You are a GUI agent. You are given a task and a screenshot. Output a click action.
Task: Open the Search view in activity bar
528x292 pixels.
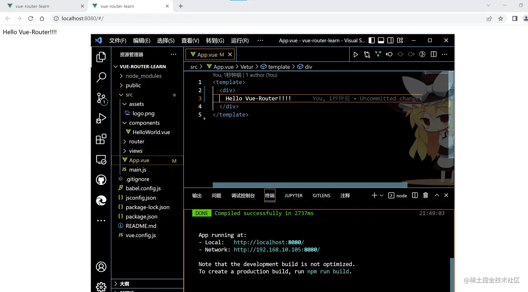[101, 77]
